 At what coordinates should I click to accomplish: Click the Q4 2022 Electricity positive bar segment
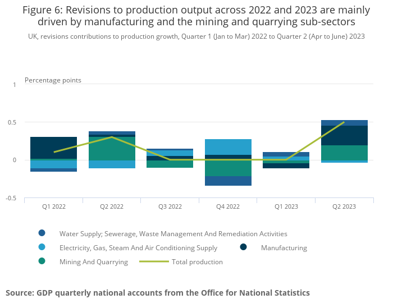[228, 147]
